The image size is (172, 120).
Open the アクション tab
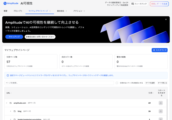point(78,11)
